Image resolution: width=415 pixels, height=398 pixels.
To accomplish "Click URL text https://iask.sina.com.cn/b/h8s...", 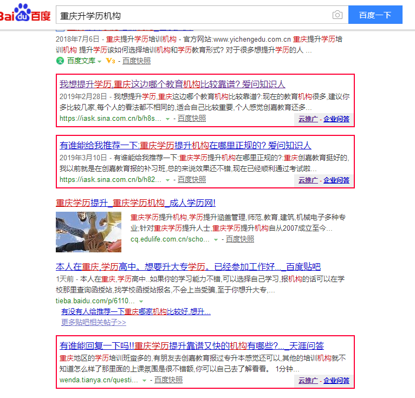I will coord(111,119).
